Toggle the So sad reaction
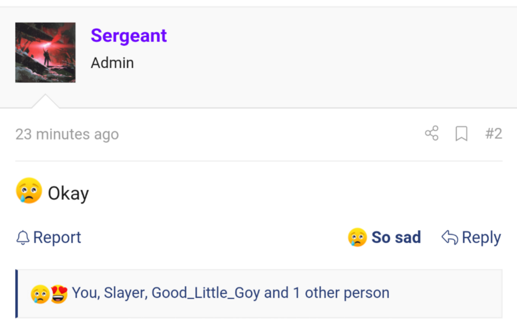The height and width of the screenshot is (330, 517). (x=385, y=237)
